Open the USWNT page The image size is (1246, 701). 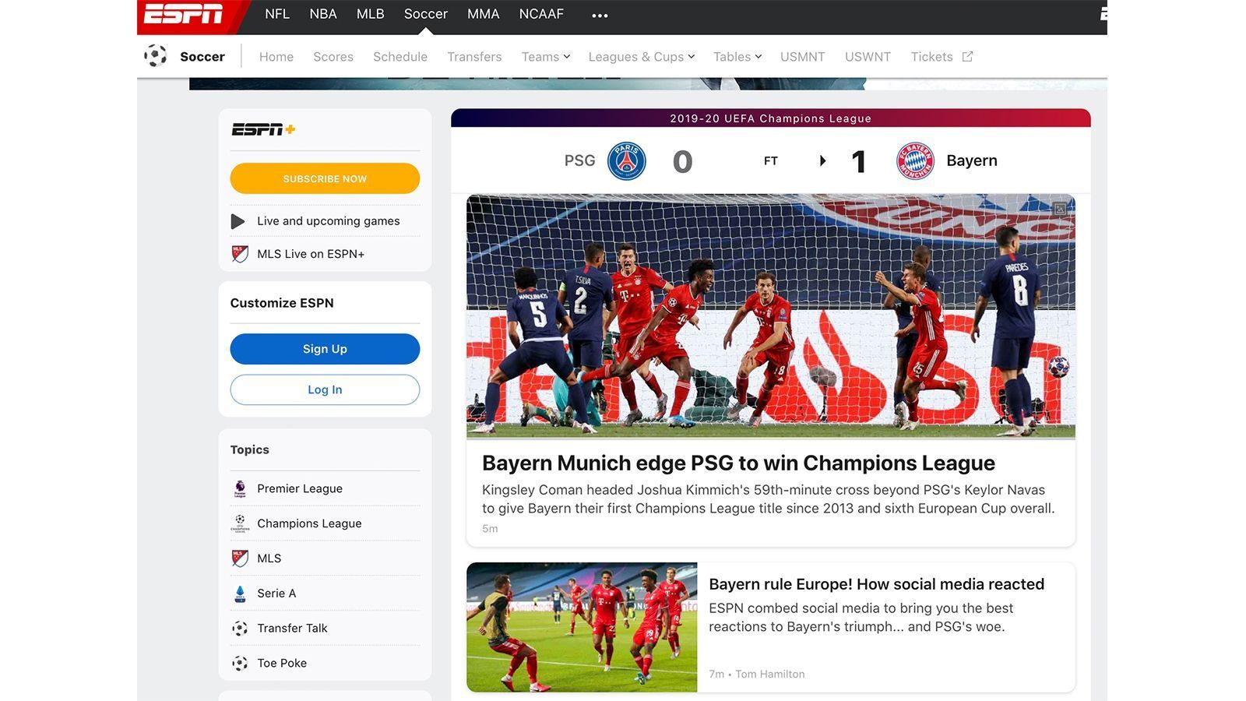[x=868, y=57]
